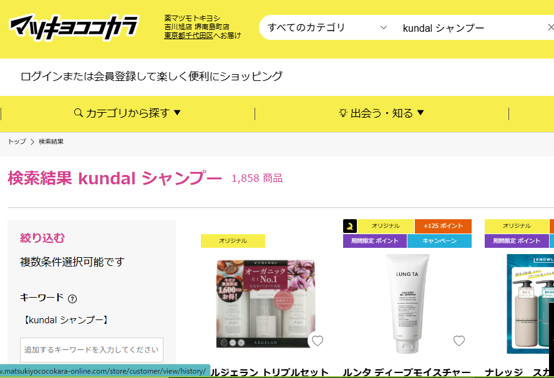This screenshot has width=554, height=378.
Task: Click the 検索結果 kundal シャンプー heading
Action: click(x=115, y=178)
